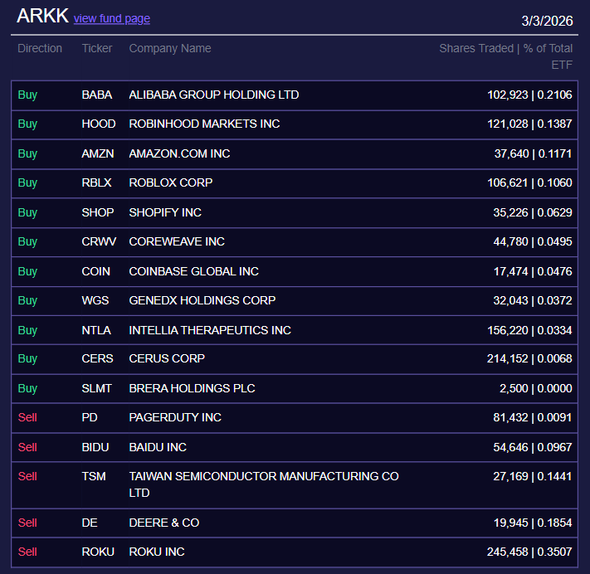This screenshot has height=574, width=590.
Task: Click the NTLA ticker symbol
Action: pyautogui.click(x=96, y=330)
